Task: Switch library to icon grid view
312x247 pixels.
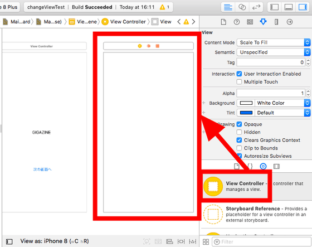Action: [206, 242]
